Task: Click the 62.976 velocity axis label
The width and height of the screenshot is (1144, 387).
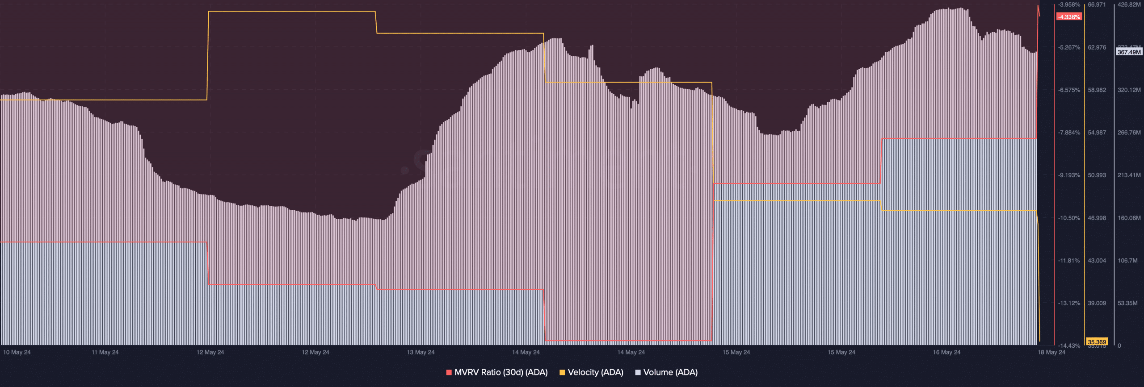Action: click(1097, 47)
